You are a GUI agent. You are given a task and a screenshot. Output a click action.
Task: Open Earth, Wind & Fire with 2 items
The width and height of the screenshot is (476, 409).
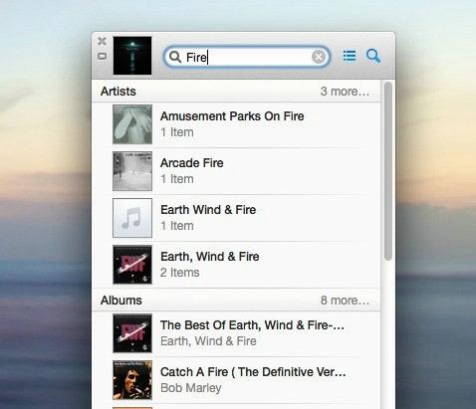236,265
